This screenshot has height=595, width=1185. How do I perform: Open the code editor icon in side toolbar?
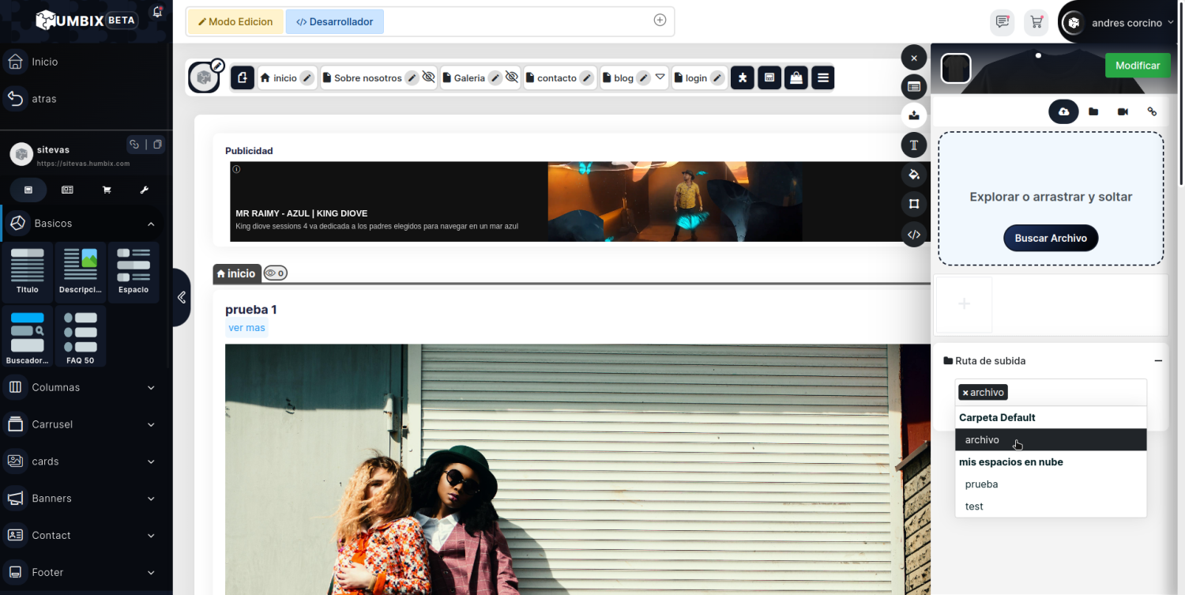click(914, 234)
